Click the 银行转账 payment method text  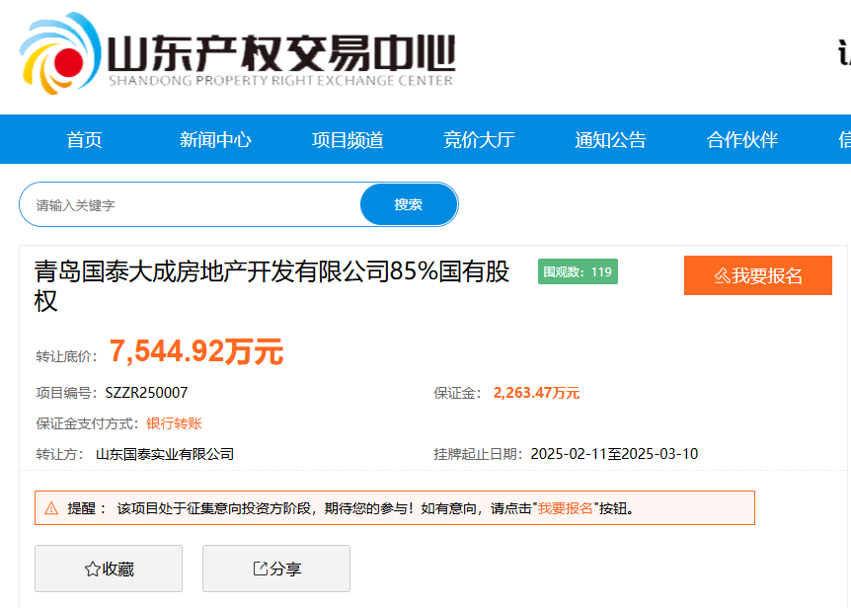[174, 423]
